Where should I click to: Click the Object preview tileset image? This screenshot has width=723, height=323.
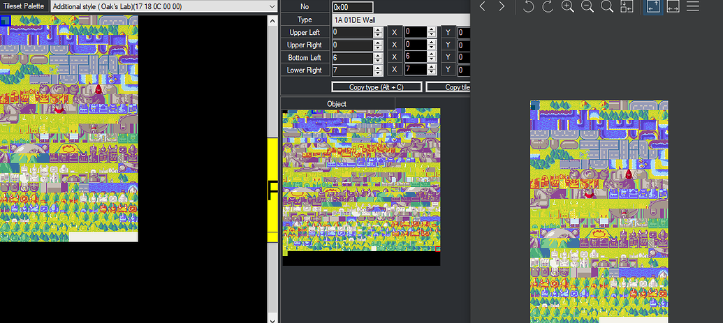361,181
